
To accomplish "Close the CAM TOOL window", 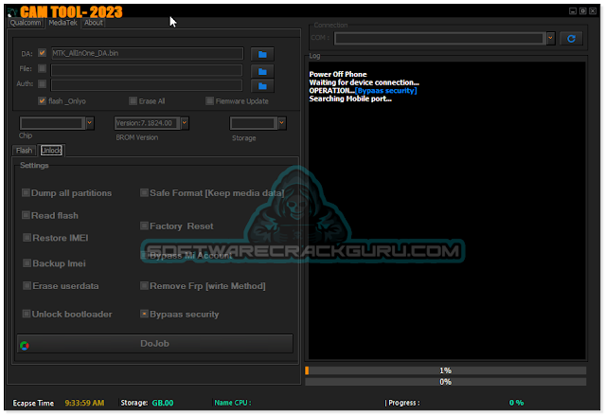I will click(x=593, y=11).
